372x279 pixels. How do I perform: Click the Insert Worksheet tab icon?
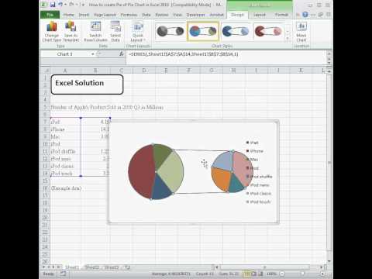coord(127,267)
